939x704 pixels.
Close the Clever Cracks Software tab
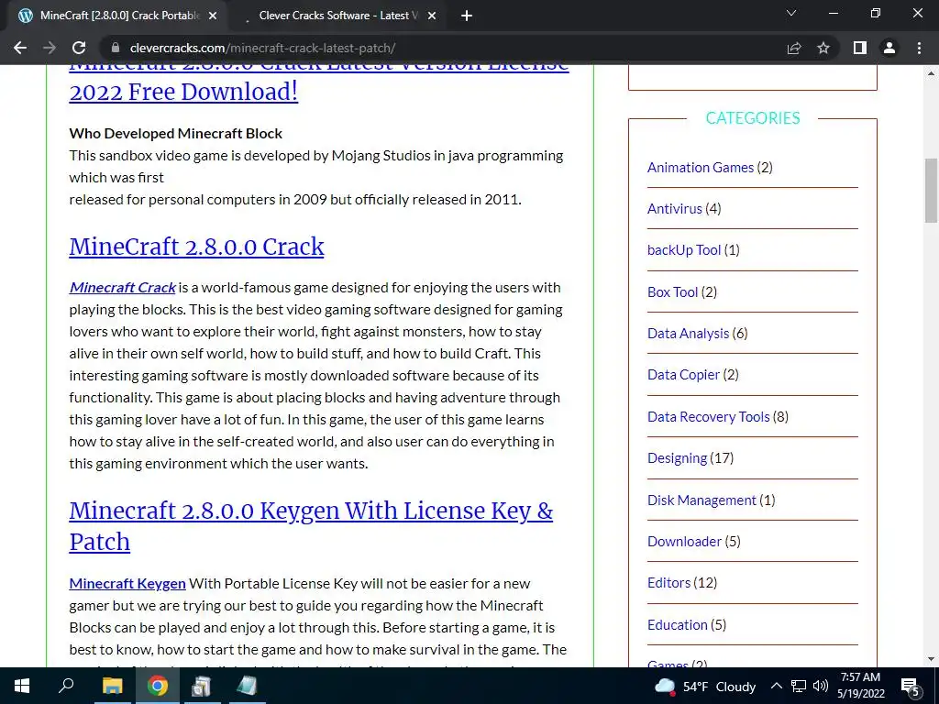pos(432,16)
